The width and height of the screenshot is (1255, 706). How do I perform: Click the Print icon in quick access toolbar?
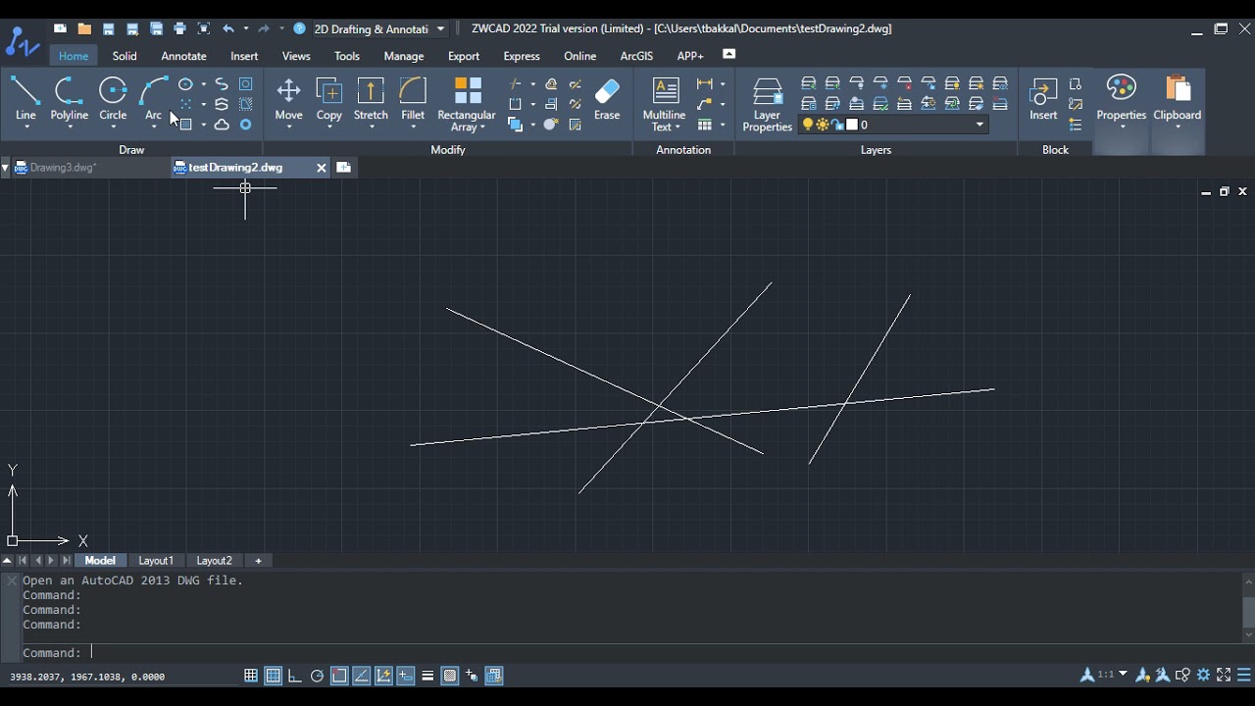pos(179,28)
